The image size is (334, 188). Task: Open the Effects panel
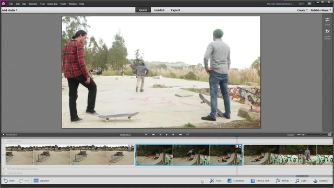283,181
